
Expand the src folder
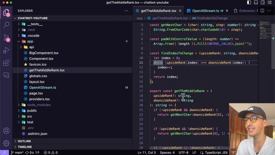72,116
